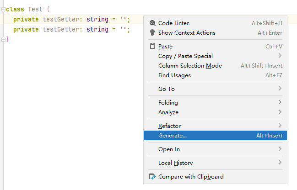Click the Code Linter magnifier icon
Viewport: 297px width, 190px height.
pos(152,23)
